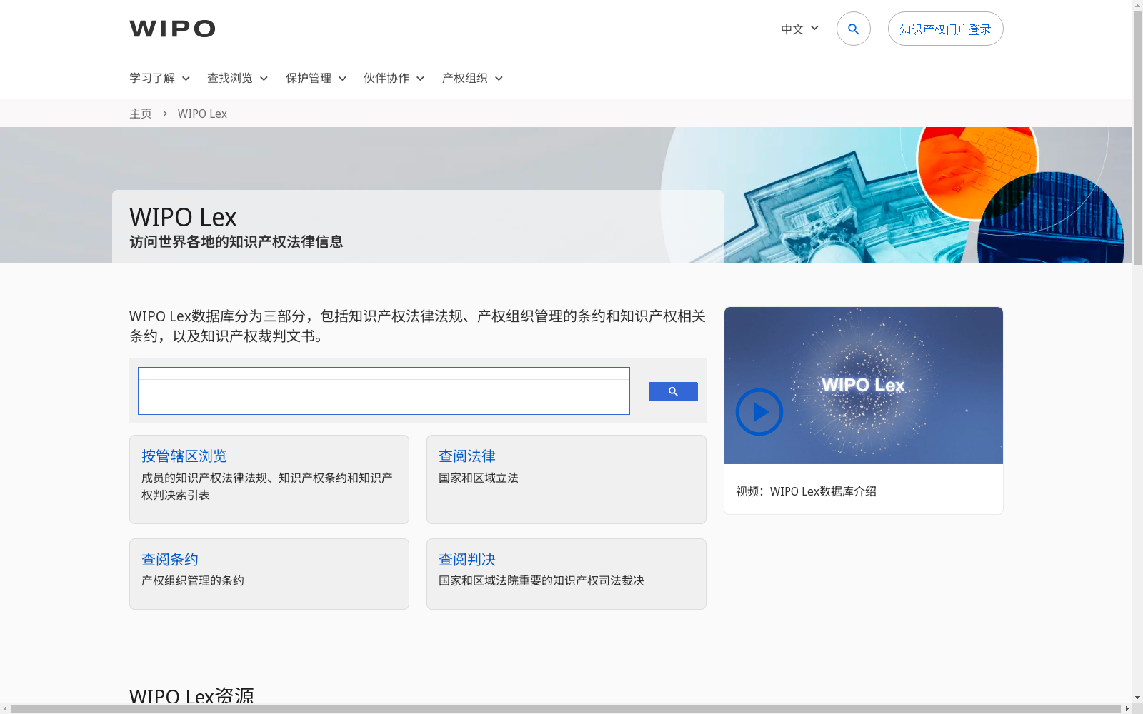Click the WIPO logo
Screen dimensions: 1143x714
(x=171, y=29)
